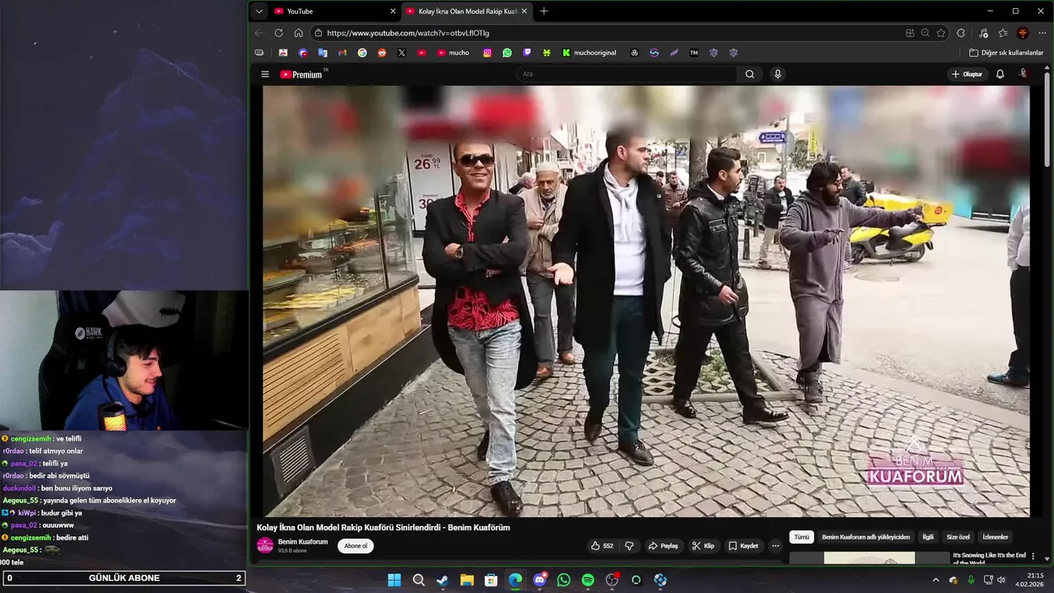Viewport: 1054px width, 593px height.
Task: Open browser home page button
Action: coord(298,33)
